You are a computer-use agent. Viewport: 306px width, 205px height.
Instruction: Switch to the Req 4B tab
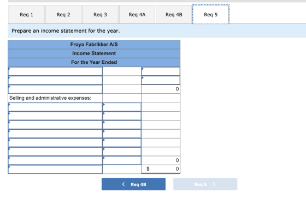[174, 14]
